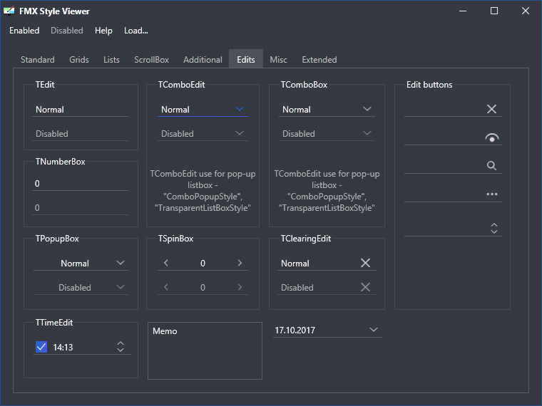The image size is (542, 406).
Task: Click the disabled TNumberBox field
Action: 80,208
